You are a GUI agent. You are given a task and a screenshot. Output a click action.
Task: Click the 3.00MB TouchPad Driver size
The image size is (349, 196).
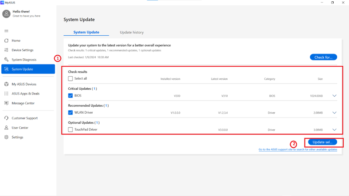[318, 129]
